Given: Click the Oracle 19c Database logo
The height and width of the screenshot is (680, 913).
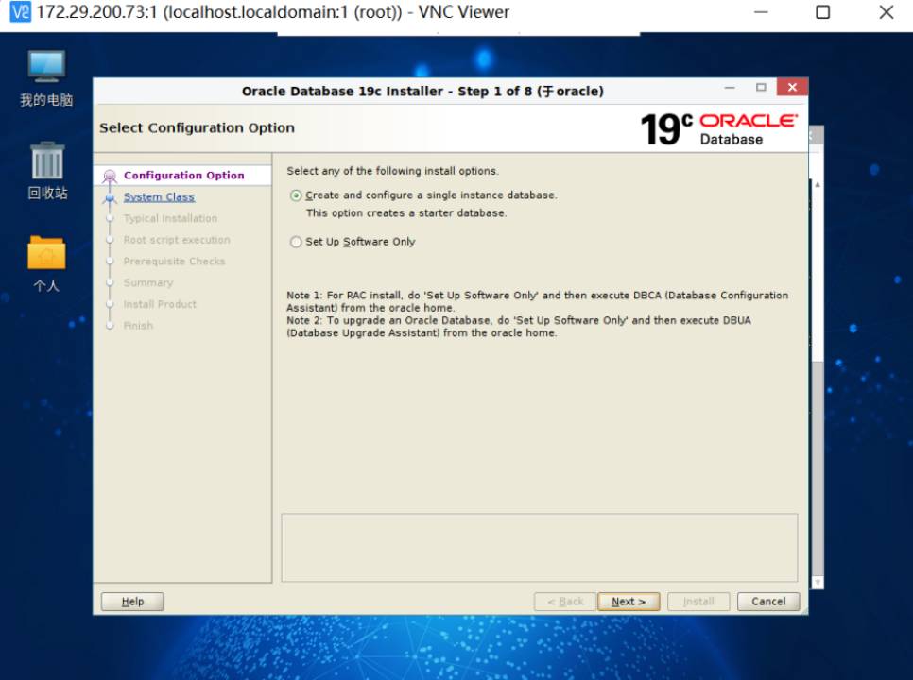Looking at the screenshot, I should click(717, 128).
